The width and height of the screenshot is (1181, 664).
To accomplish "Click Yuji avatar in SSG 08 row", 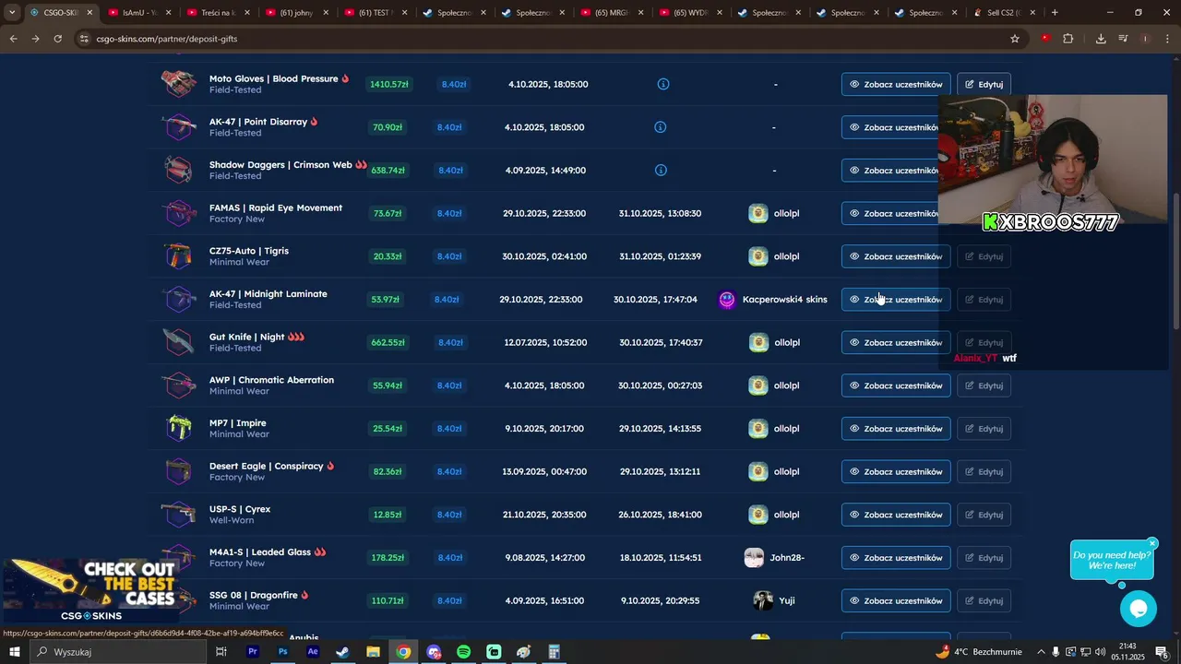I will (763, 600).
